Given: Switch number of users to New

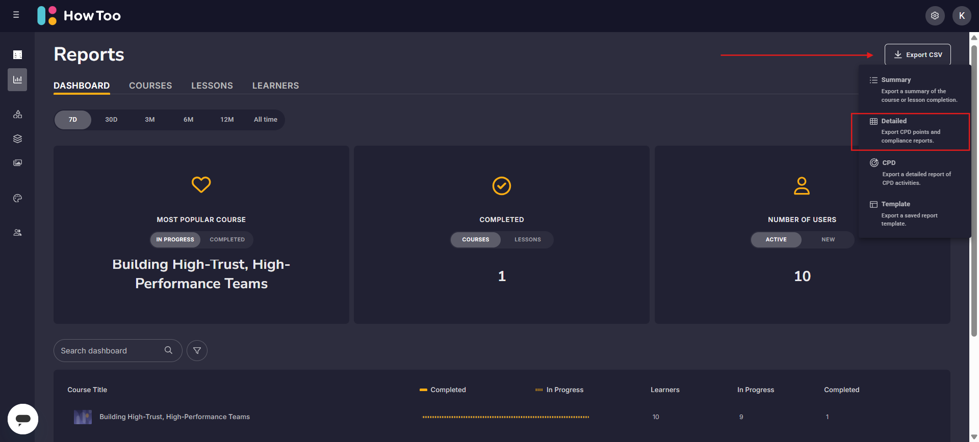Looking at the screenshot, I should (828, 239).
